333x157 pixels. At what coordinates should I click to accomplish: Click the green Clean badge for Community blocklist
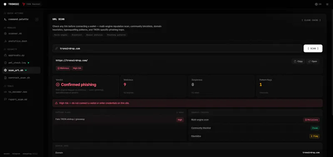pyautogui.click(x=315, y=128)
